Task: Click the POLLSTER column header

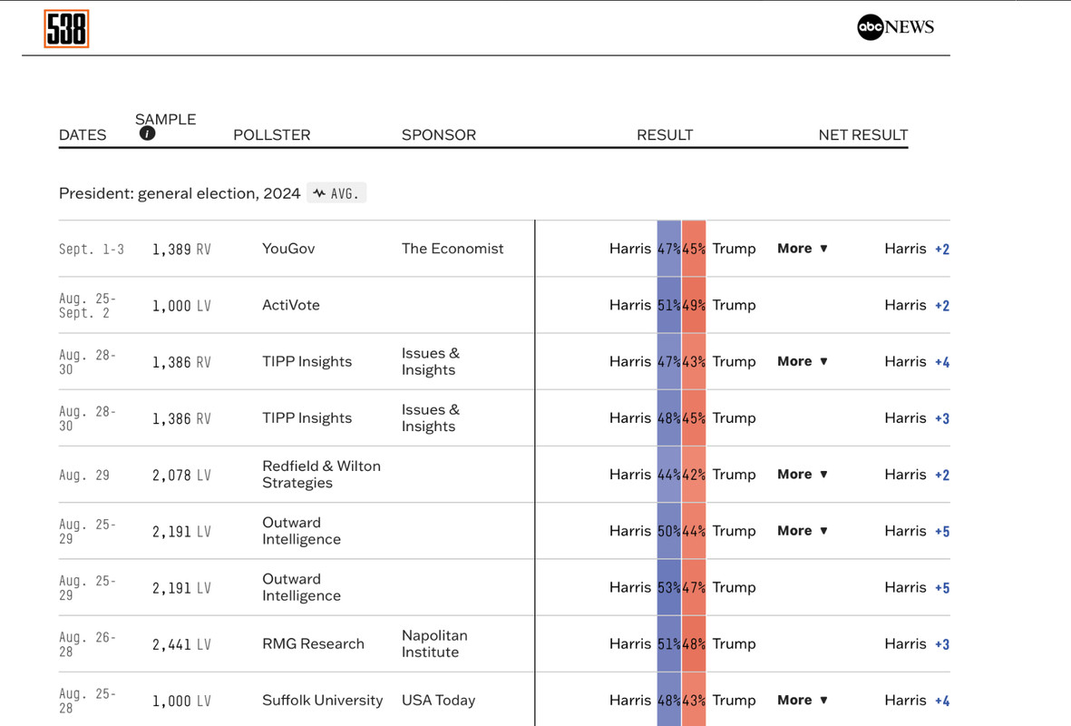Action: (x=272, y=134)
